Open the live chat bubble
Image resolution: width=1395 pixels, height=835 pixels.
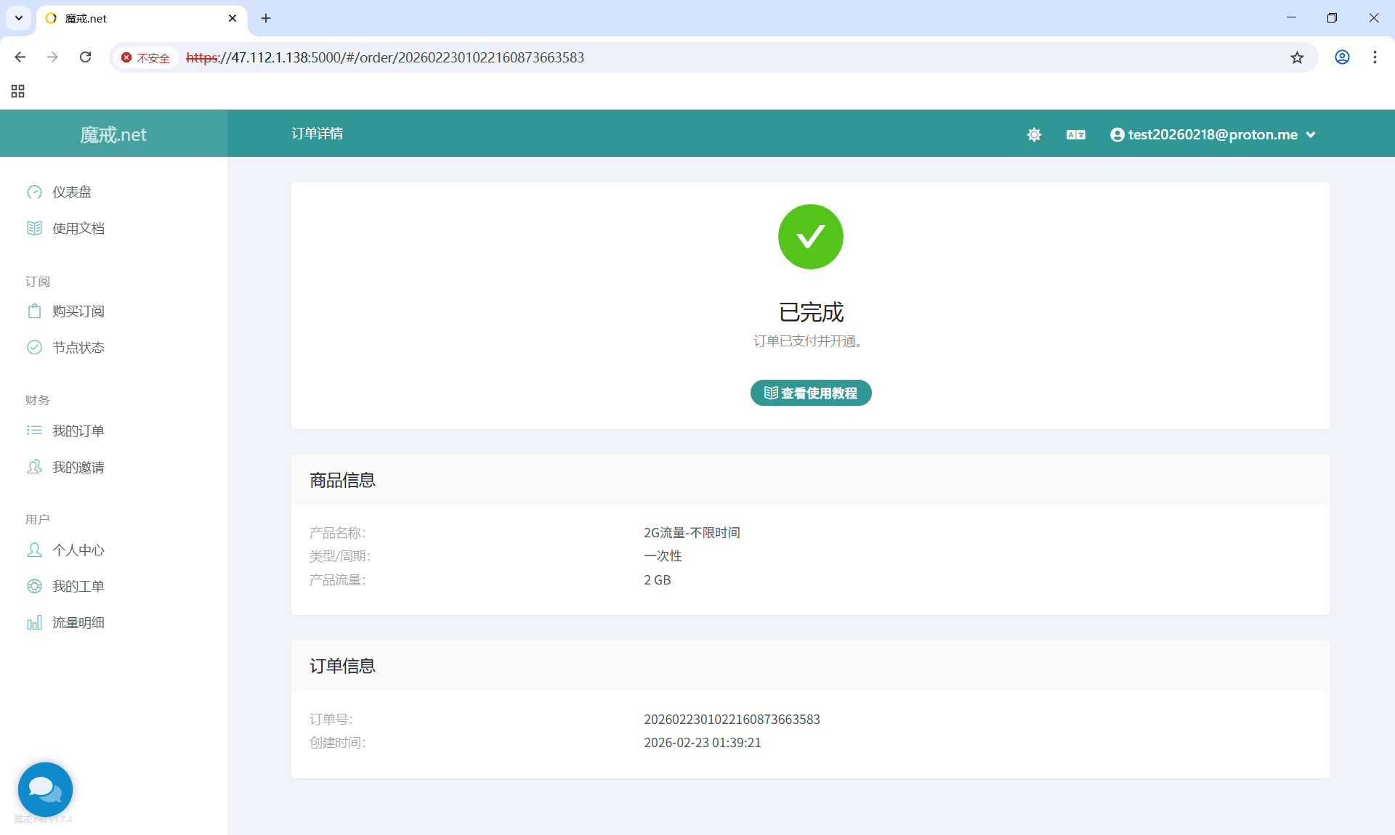point(45,789)
